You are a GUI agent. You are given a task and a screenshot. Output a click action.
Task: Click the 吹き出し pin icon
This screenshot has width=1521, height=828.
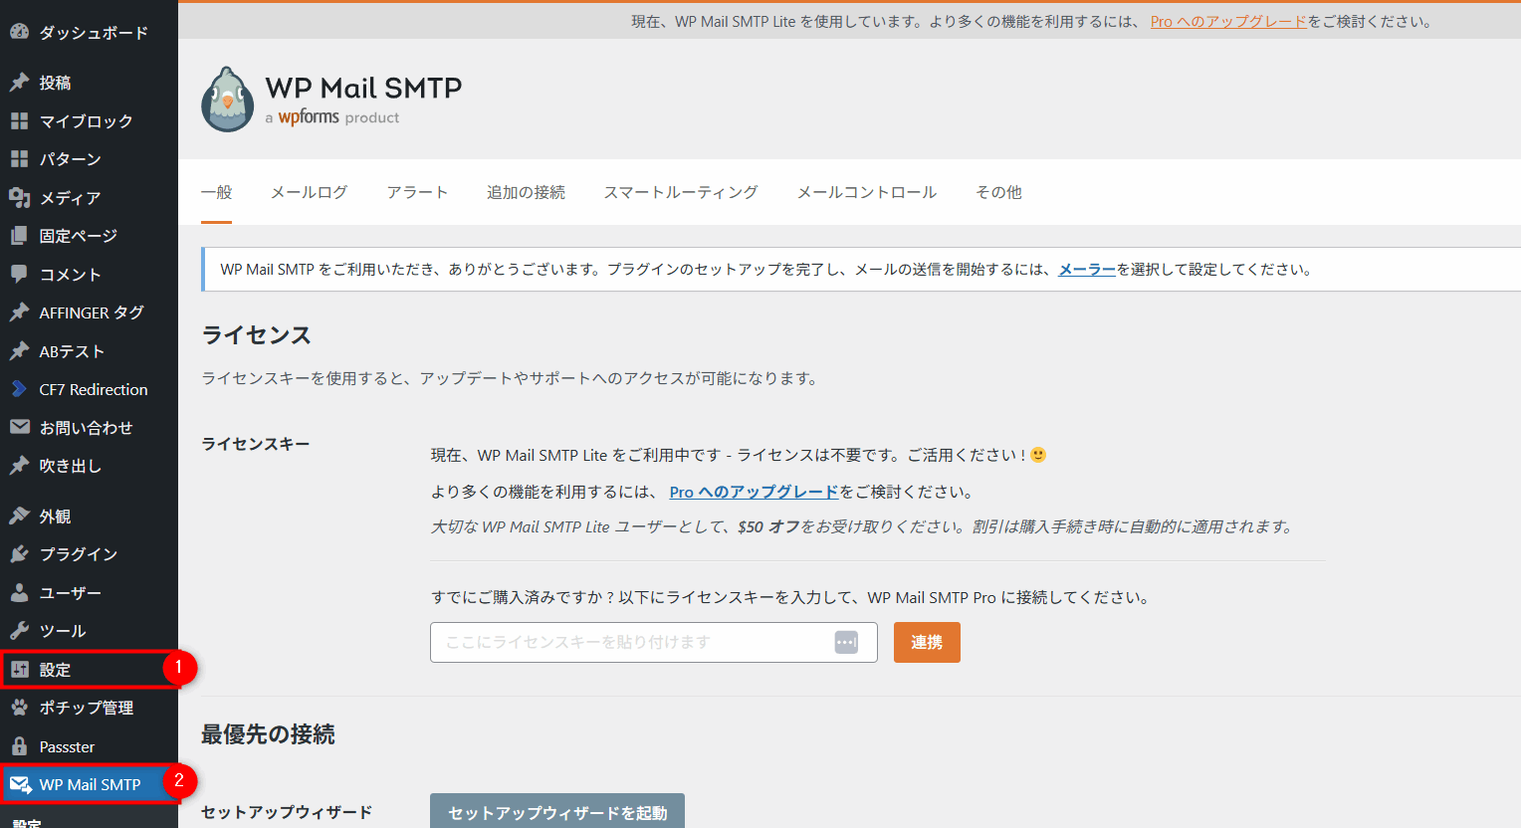point(19,466)
